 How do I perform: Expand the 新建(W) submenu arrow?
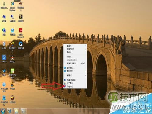pyautogui.click(x=85, y=75)
